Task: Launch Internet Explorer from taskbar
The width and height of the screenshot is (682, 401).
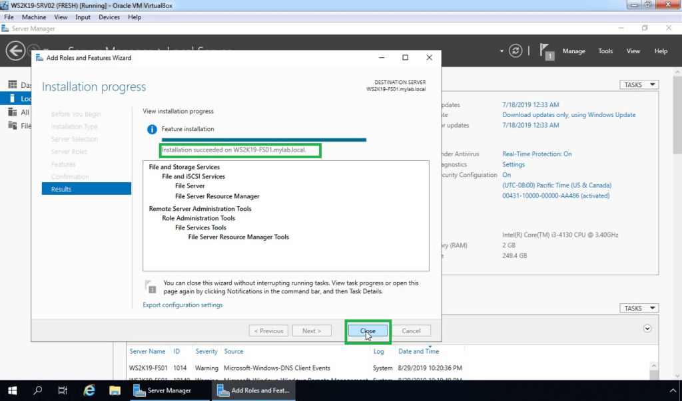Action: (x=89, y=390)
